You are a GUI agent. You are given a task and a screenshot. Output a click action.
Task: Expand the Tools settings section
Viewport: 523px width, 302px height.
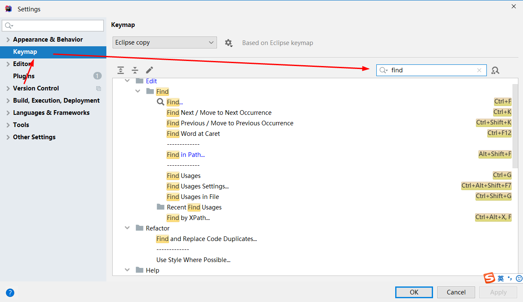pyautogui.click(x=8, y=125)
